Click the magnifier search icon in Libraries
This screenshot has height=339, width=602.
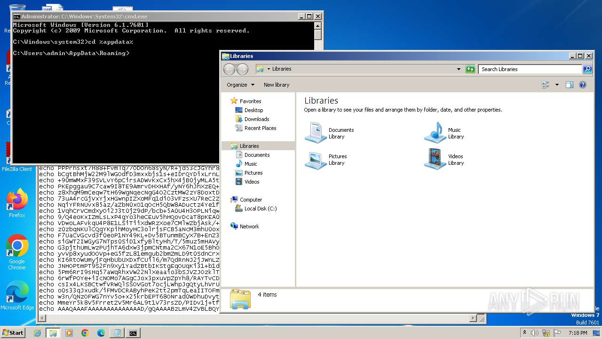click(587, 69)
